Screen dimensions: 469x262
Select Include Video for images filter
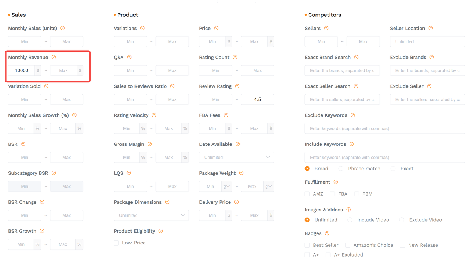coord(350,220)
